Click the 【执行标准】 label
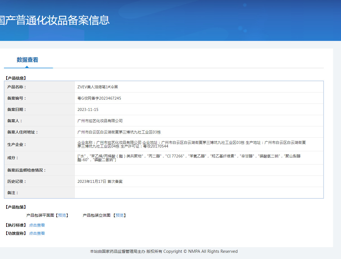Screen dimensions: 341x259 [x=16, y=225]
